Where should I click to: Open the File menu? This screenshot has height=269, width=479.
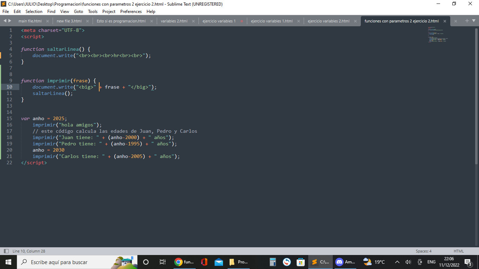pos(6,12)
